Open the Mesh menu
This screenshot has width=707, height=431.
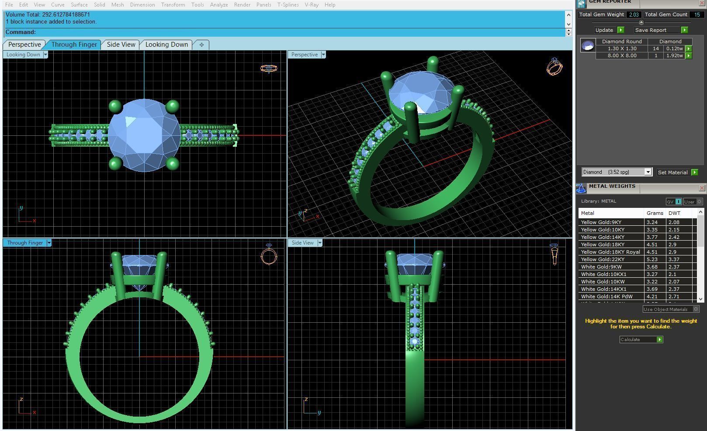118,5
